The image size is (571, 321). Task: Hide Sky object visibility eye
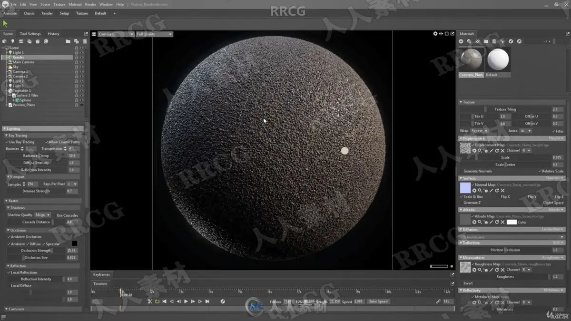pos(82,67)
